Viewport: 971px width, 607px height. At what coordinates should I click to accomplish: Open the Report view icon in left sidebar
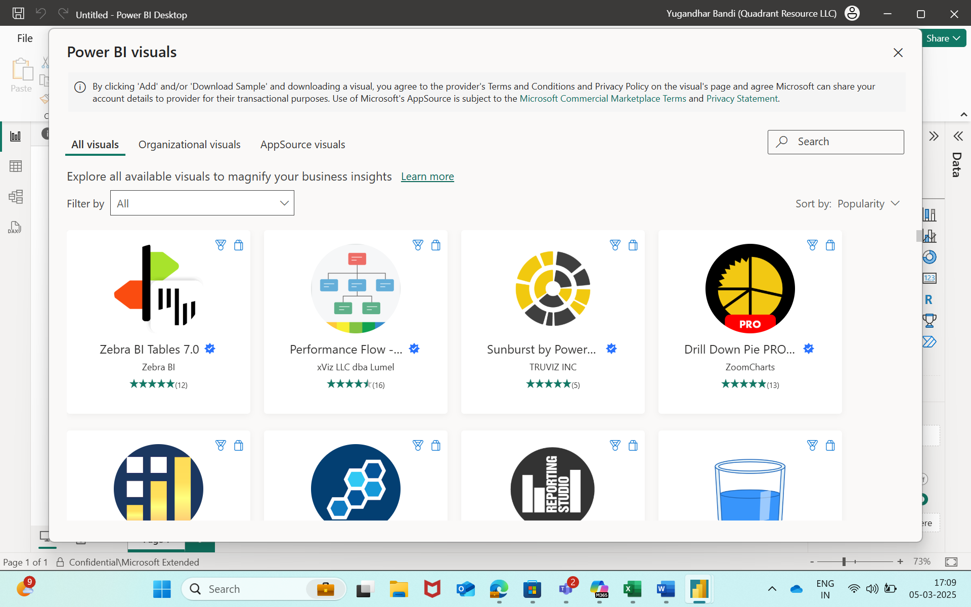point(16,136)
